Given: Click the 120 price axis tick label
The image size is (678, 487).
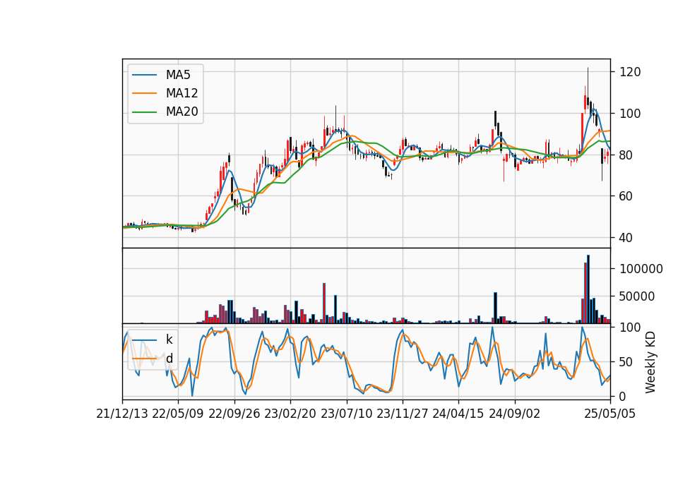Looking at the screenshot, I should (x=630, y=72).
